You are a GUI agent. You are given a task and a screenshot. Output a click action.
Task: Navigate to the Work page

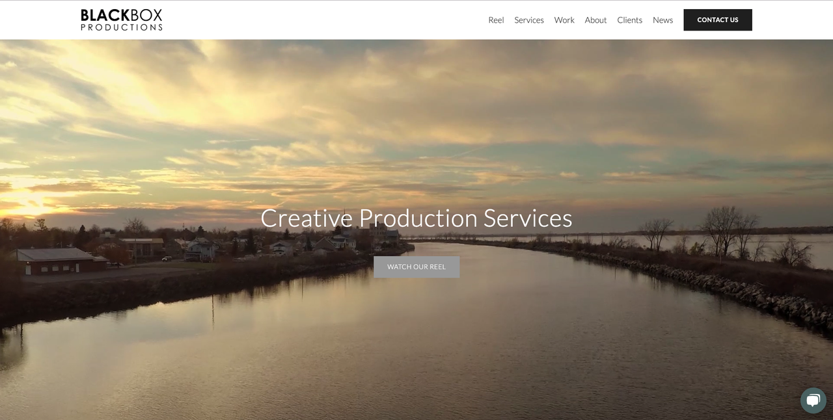click(x=564, y=20)
